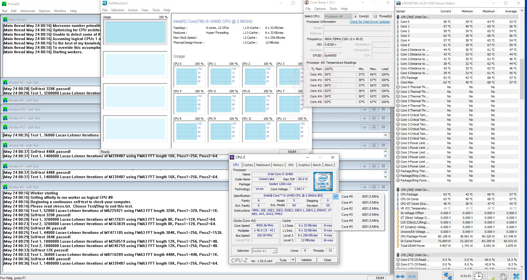The image size is (527, 280).
Task: Open the Tools dropdown arrow in CPU-Z
Action: point(293,260)
